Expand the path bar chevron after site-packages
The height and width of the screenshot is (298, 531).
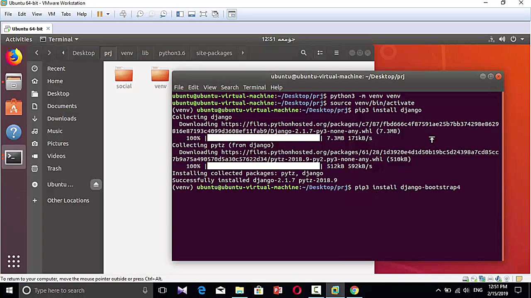click(x=243, y=53)
